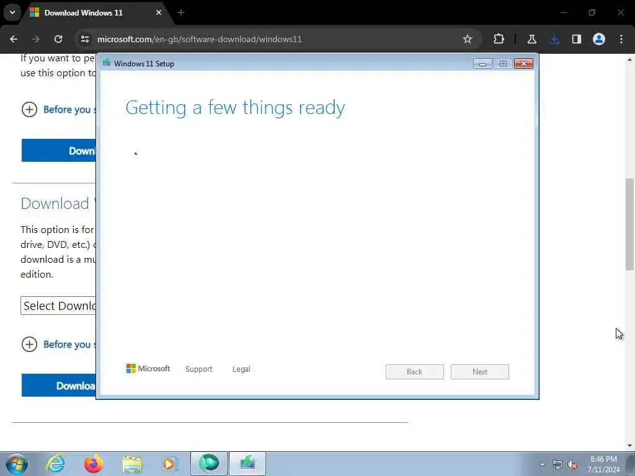Open the Select Download dropdown on page
This screenshot has width=635, height=476.
[58, 306]
